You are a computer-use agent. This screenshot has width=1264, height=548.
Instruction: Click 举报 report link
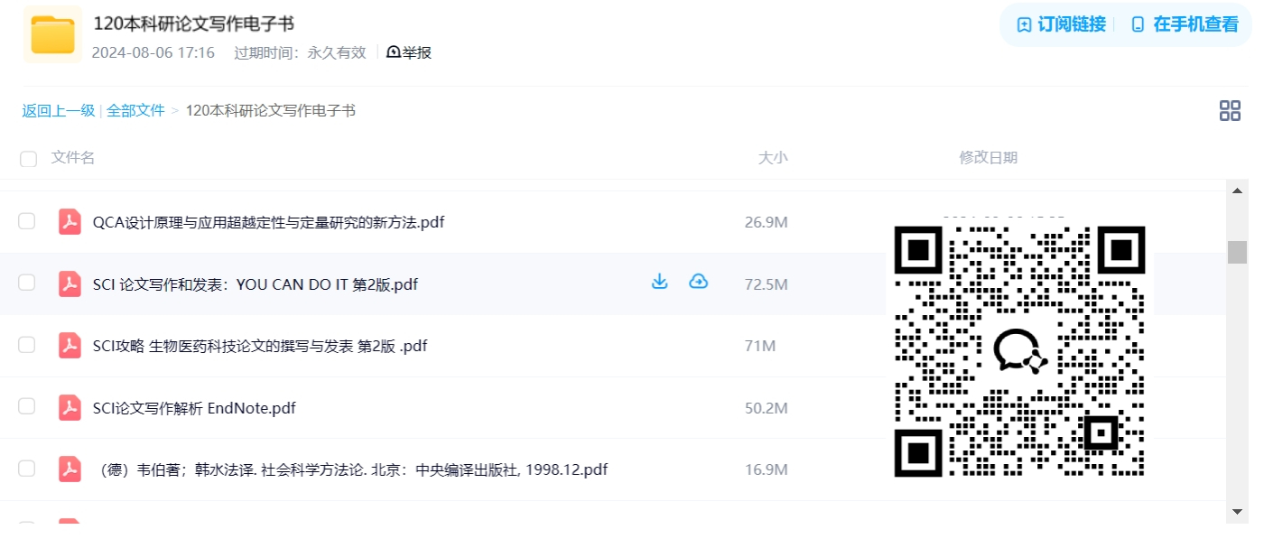[x=409, y=52]
